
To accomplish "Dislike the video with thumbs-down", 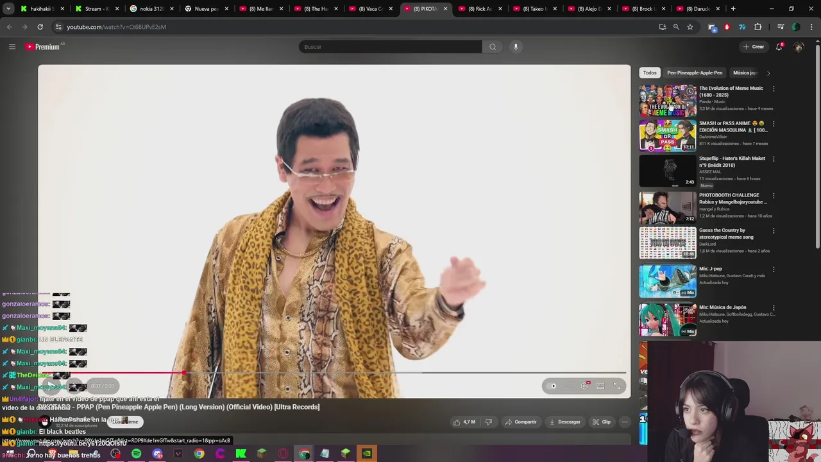I will tap(489, 422).
